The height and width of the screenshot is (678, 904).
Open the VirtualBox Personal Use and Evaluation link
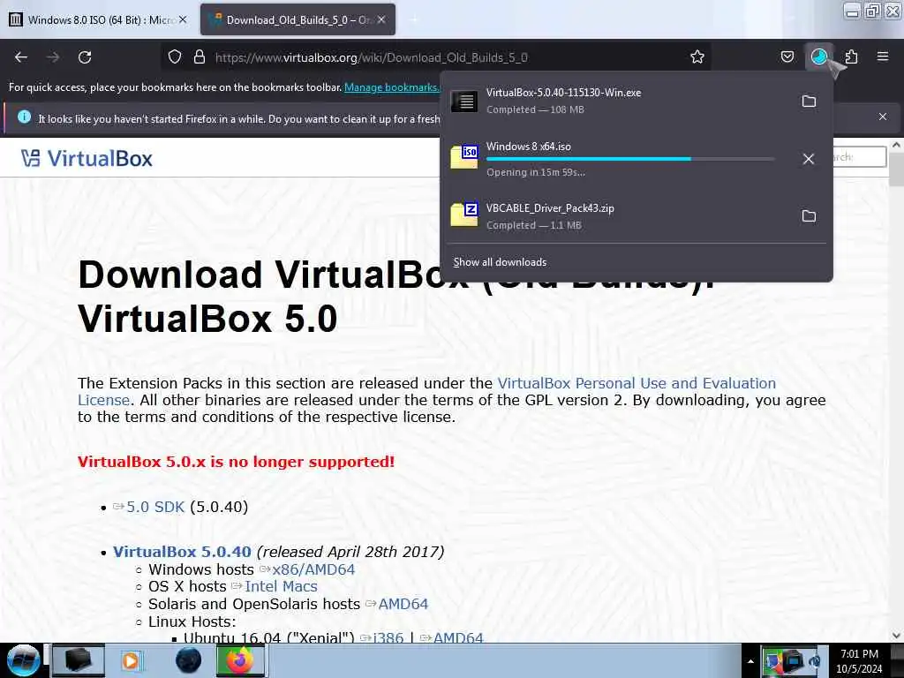pyautogui.click(x=637, y=383)
